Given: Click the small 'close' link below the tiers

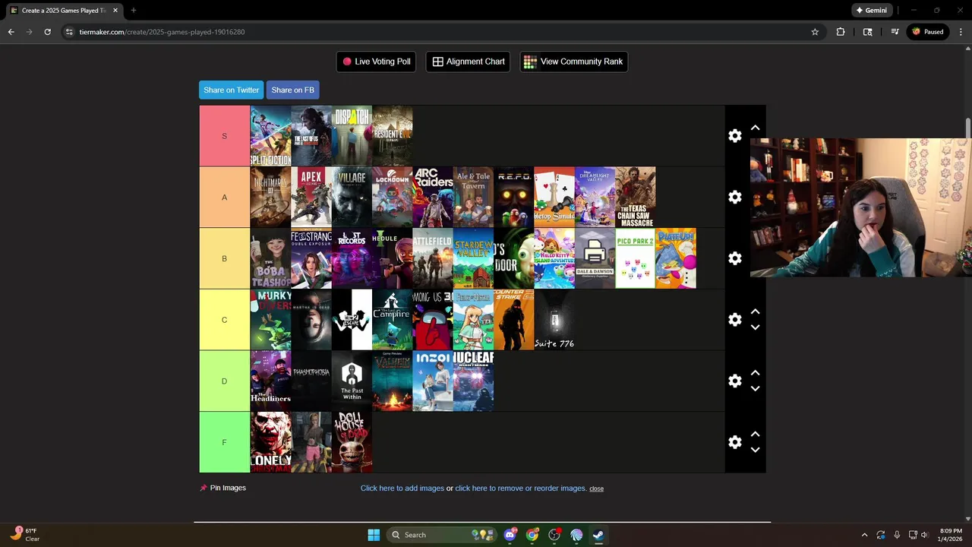Looking at the screenshot, I should (x=596, y=489).
